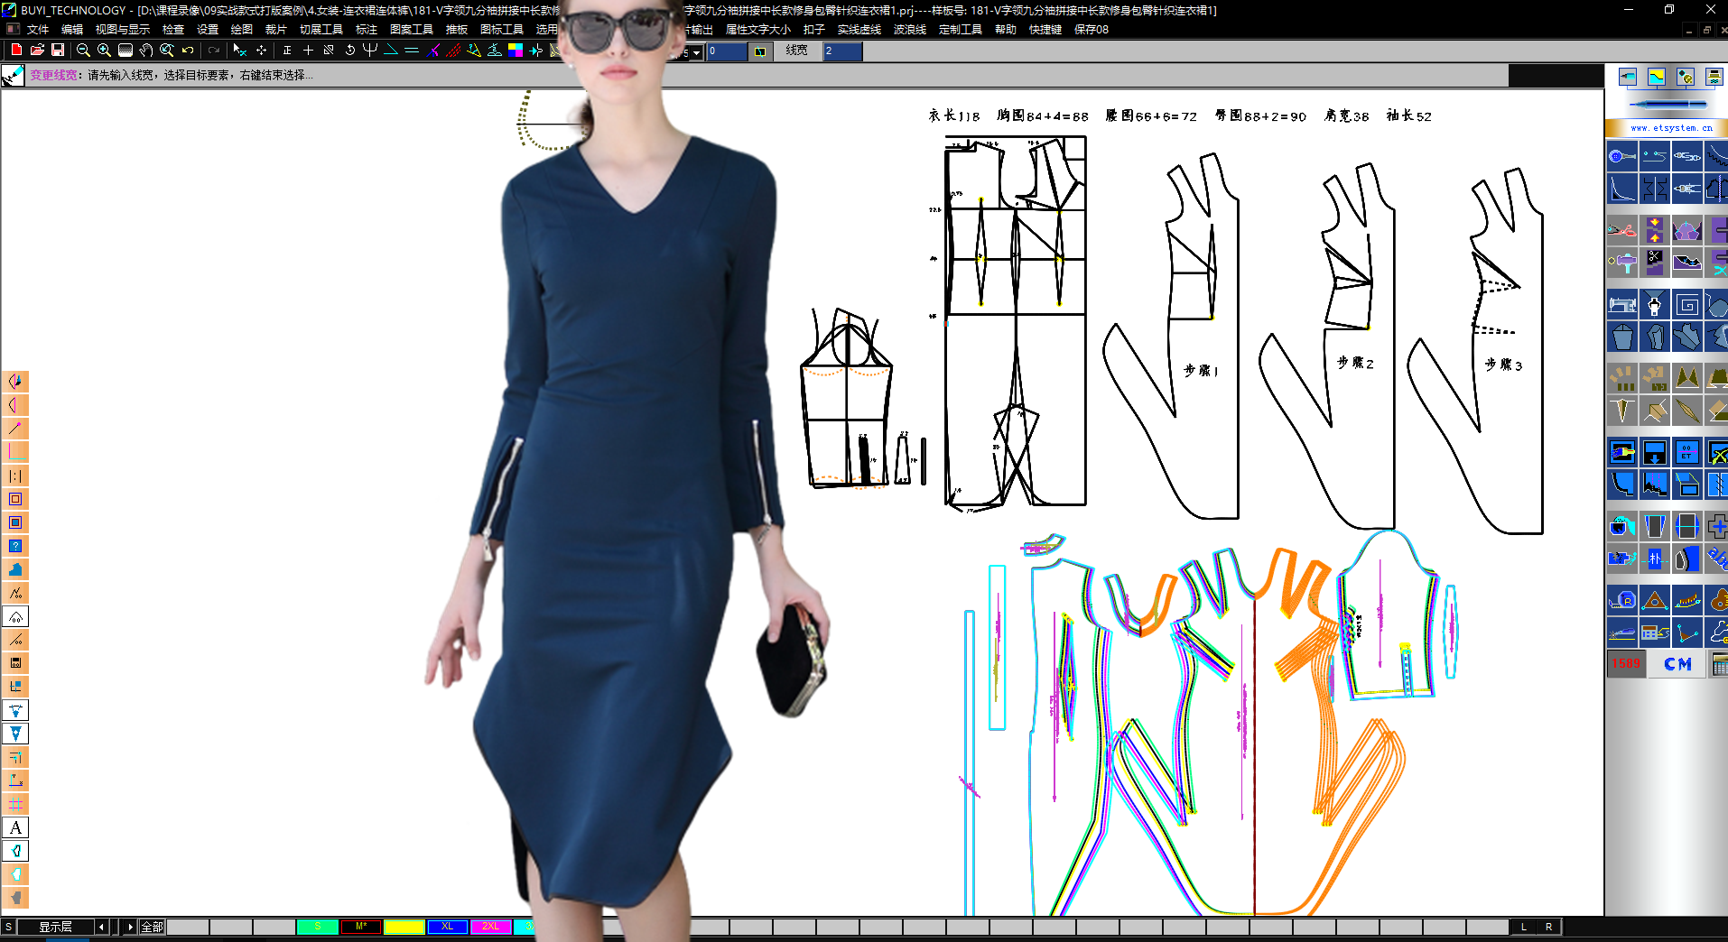Click the right arrow before 全部
Viewport: 1728px width, 942px height.
tap(130, 927)
